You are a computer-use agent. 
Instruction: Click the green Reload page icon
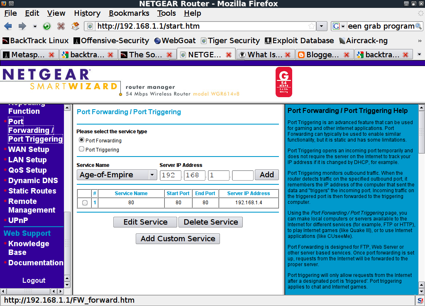pyautogui.click(x=47, y=26)
